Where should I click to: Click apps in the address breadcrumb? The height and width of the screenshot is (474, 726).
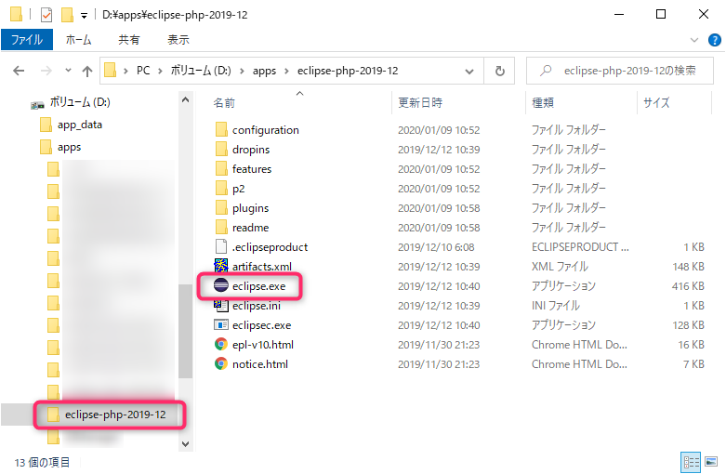point(264,71)
